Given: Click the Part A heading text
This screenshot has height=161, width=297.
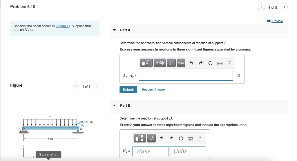Looking at the screenshot, I should click(x=125, y=30).
